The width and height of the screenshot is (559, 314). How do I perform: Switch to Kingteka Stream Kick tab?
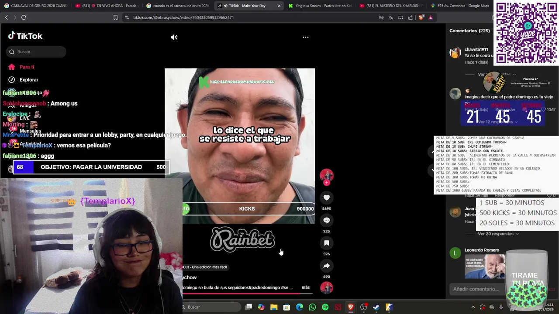click(x=320, y=6)
